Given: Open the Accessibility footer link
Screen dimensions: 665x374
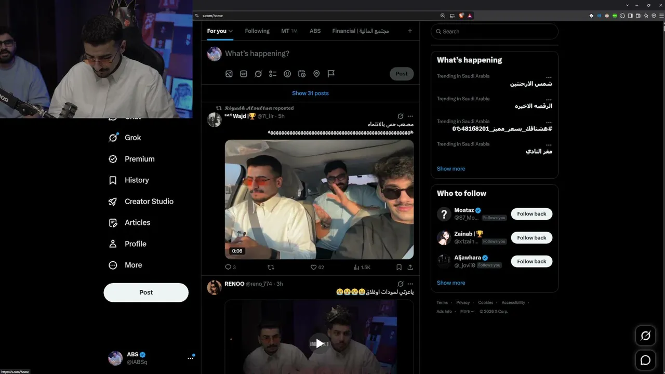Looking at the screenshot, I should 513,303.
